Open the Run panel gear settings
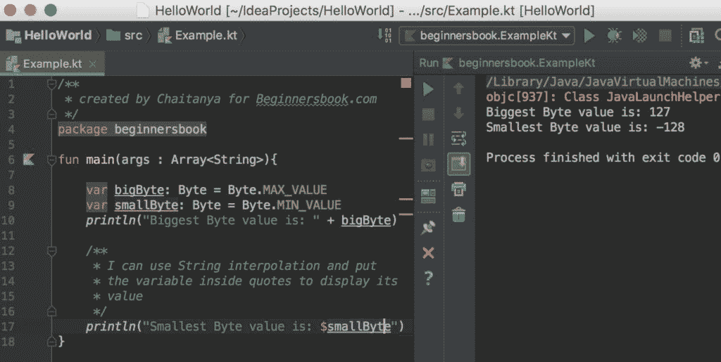This screenshot has width=721, height=362. [698, 63]
